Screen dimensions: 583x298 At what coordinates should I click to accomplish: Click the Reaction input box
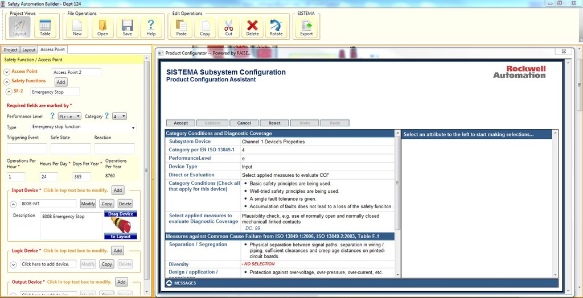[x=114, y=149]
